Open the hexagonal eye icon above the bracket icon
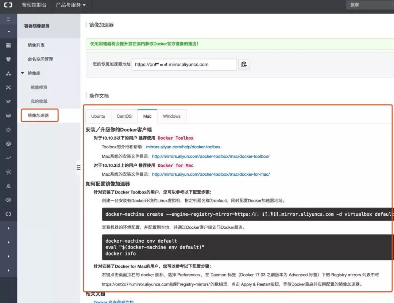This screenshot has height=303, width=394. (8, 200)
